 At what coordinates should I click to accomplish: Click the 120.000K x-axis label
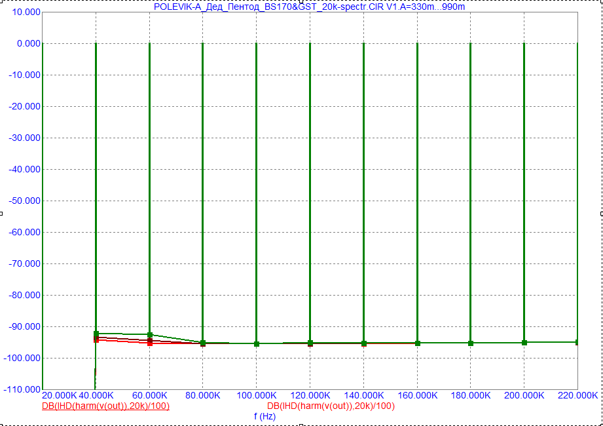[x=310, y=396]
